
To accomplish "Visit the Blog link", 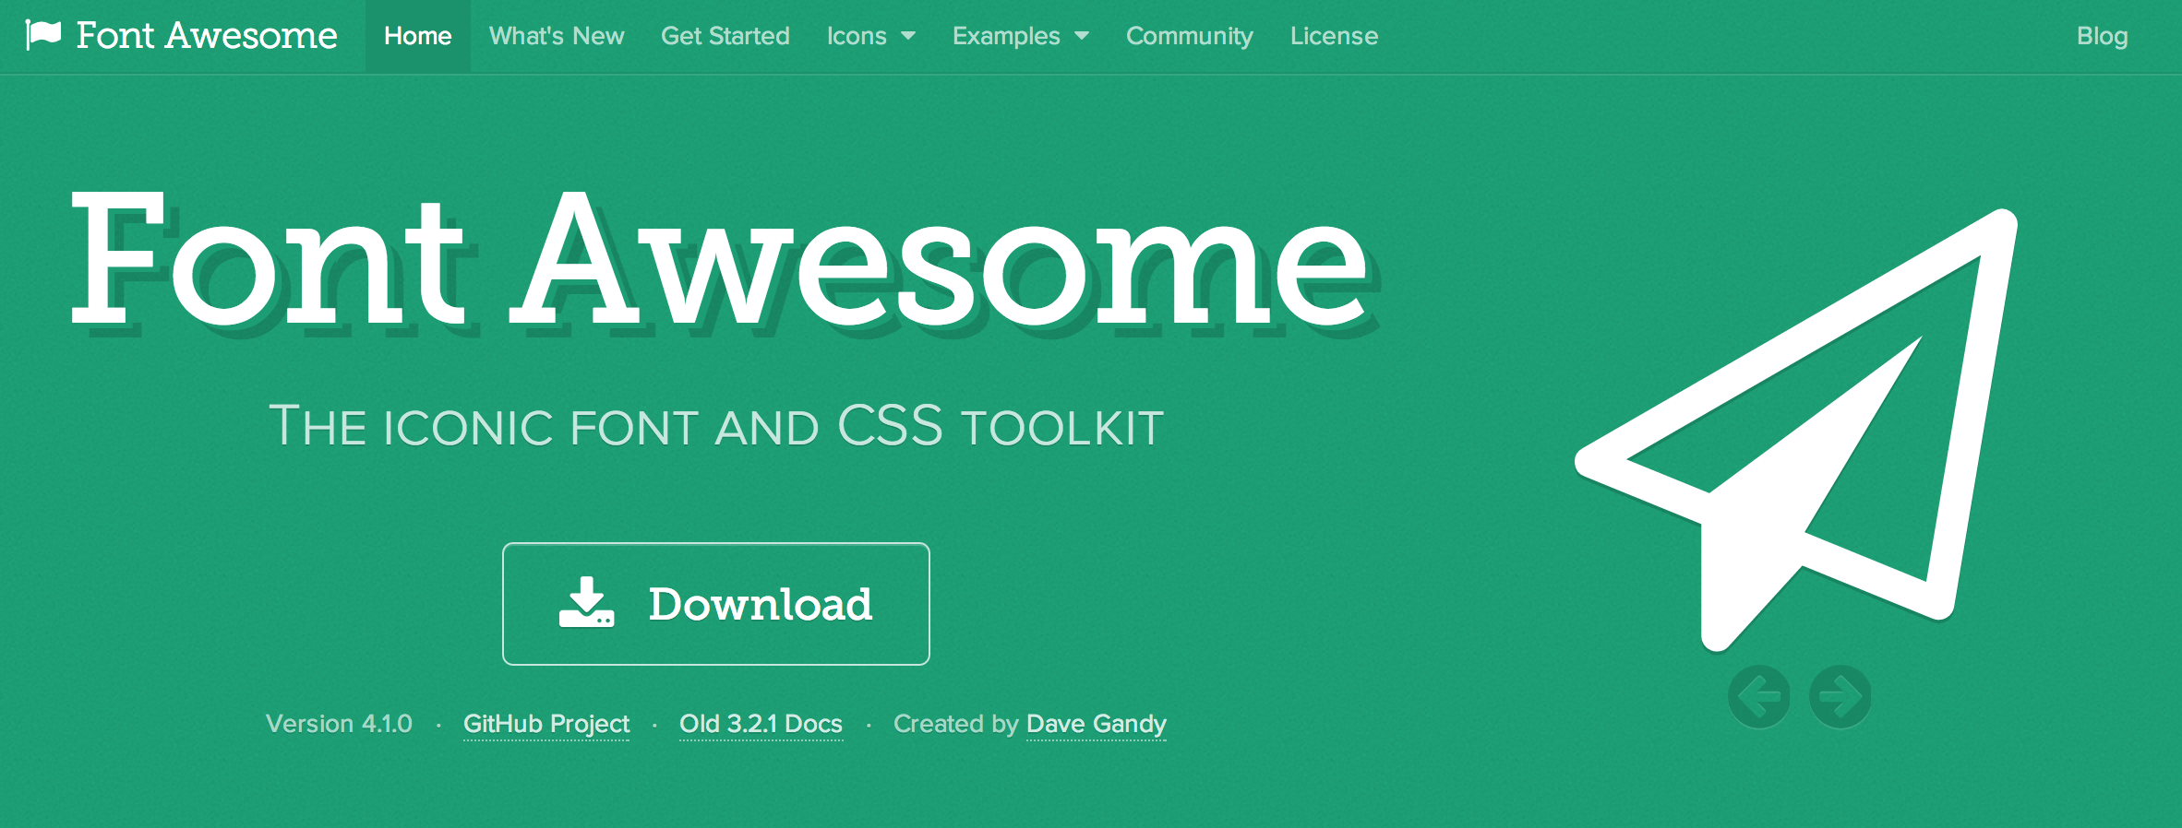I will click(x=2102, y=36).
